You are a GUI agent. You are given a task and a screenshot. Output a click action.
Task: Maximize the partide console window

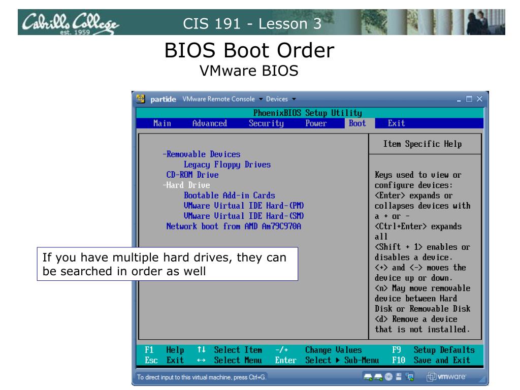point(469,99)
